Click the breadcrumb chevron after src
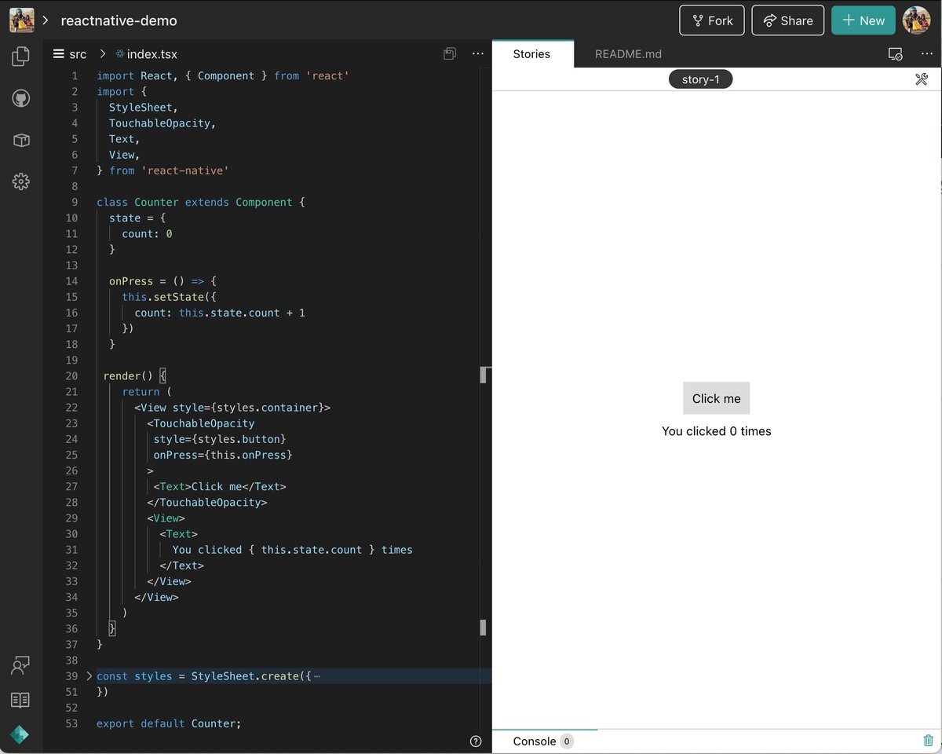Image resolution: width=942 pixels, height=754 pixels. click(x=103, y=54)
